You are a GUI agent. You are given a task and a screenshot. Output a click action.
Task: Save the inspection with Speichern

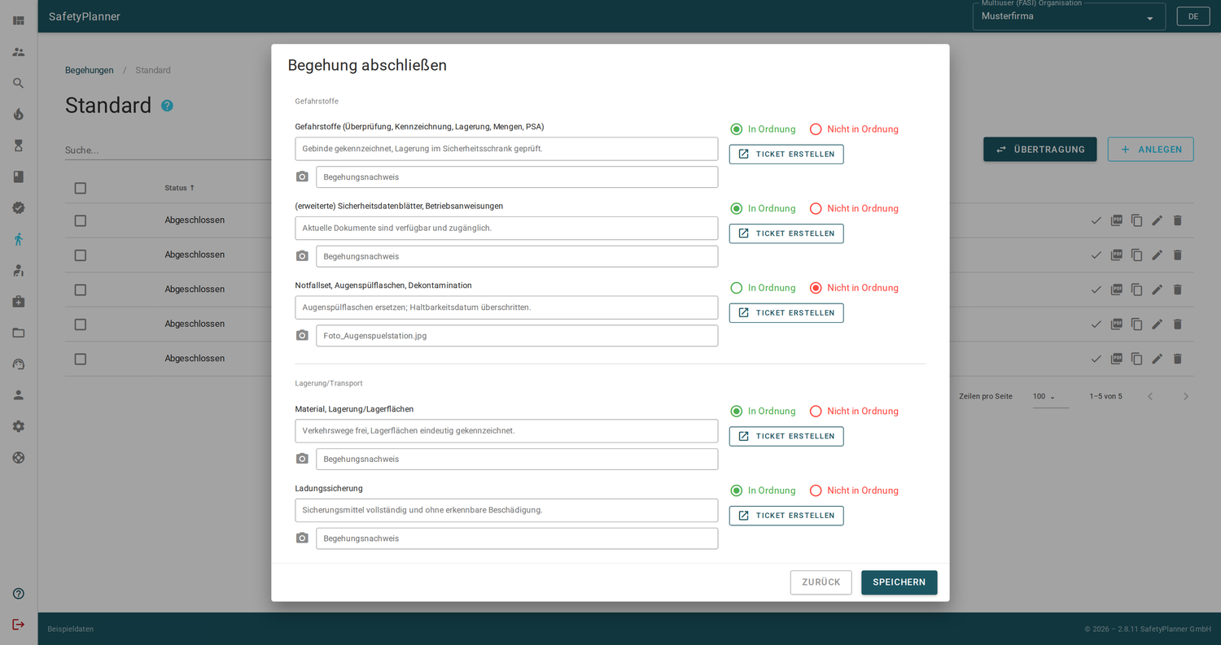pyautogui.click(x=899, y=582)
